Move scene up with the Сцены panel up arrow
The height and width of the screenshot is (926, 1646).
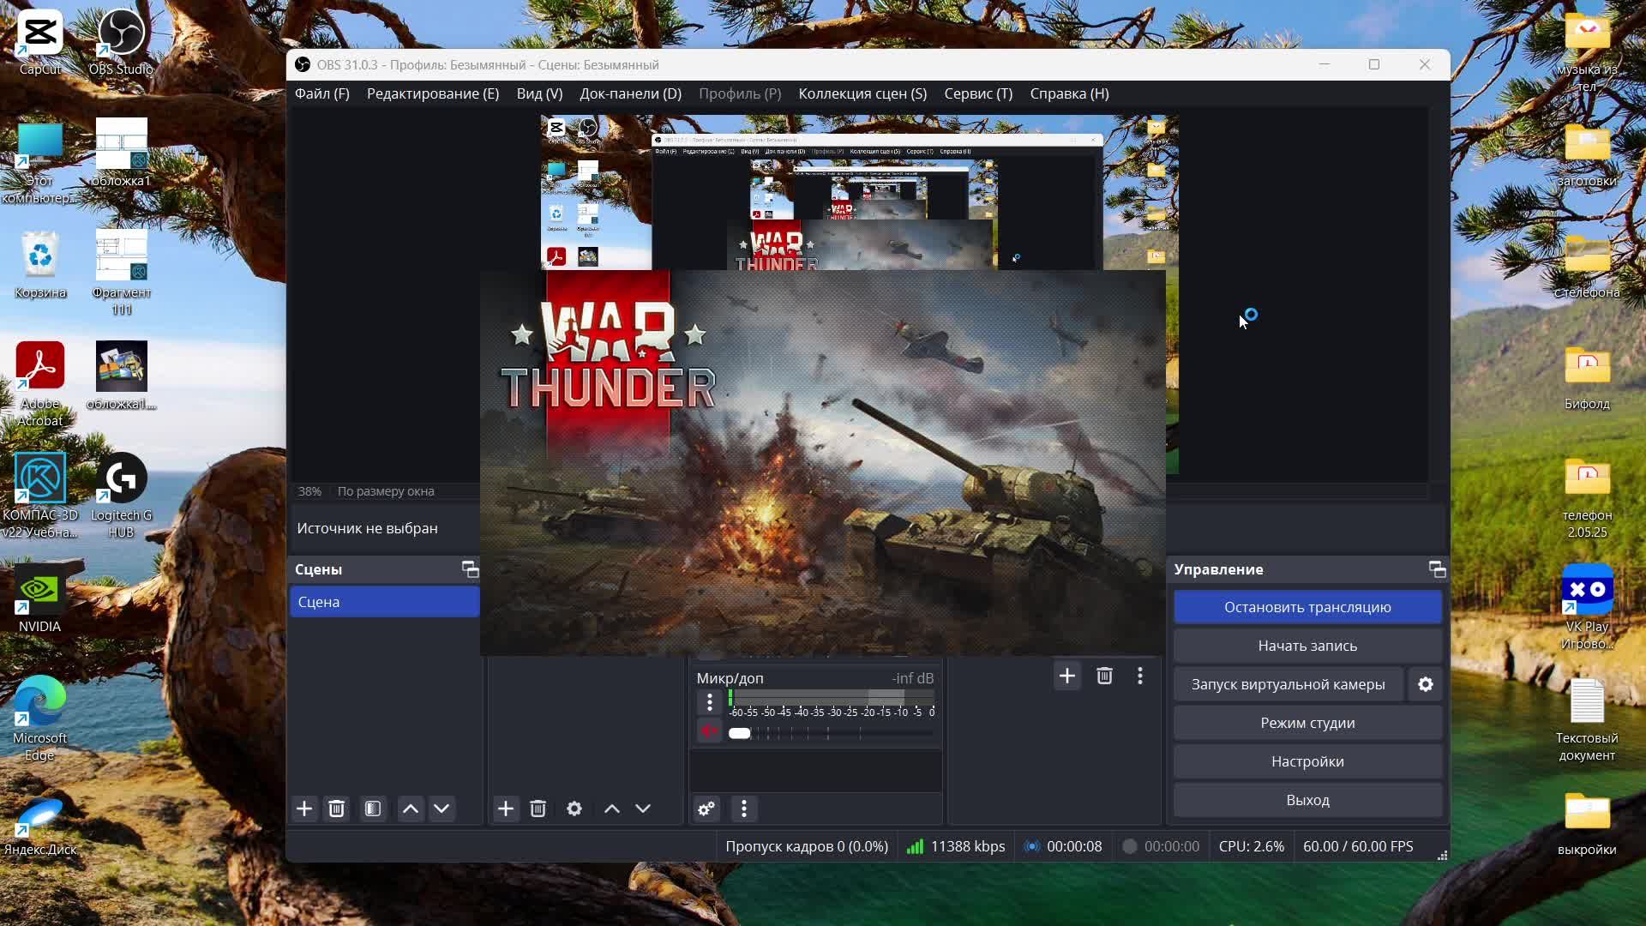[411, 809]
